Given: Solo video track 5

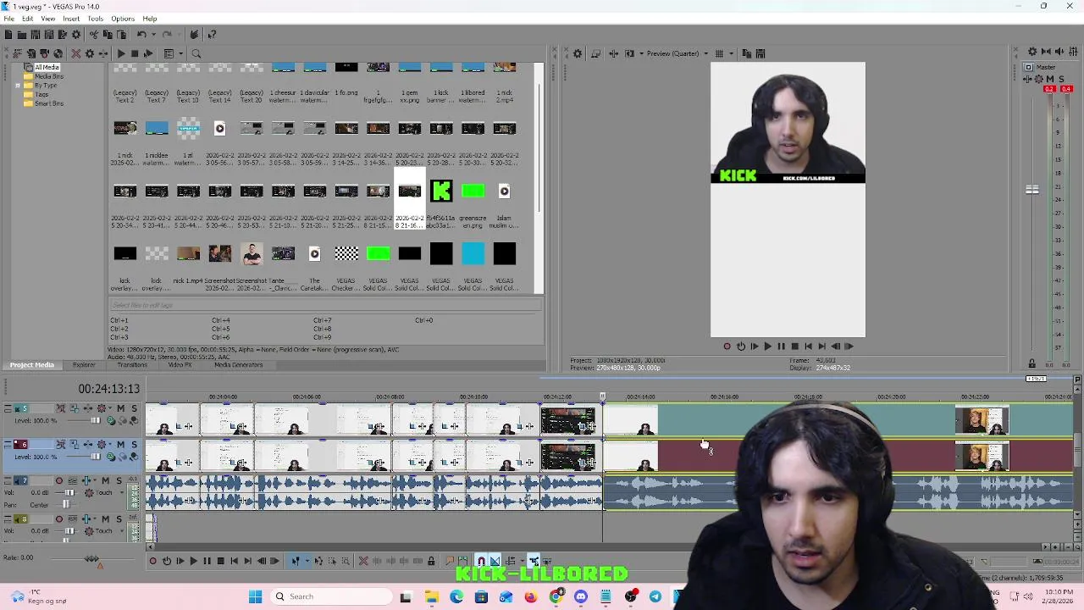Looking at the screenshot, I should 134,408.
